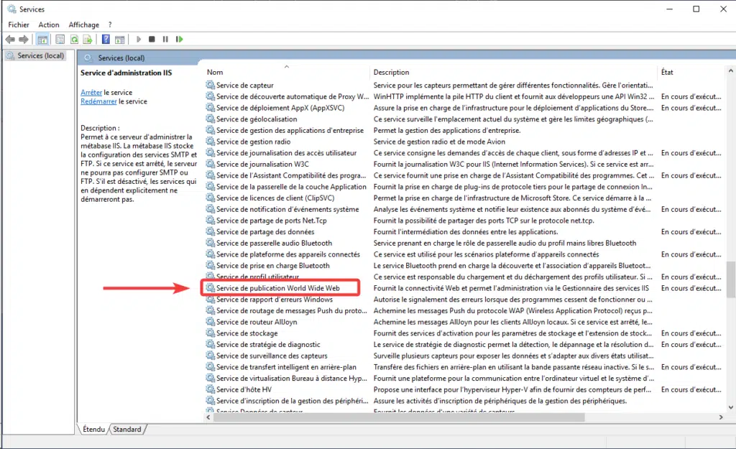The width and height of the screenshot is (736, 449).
Task: Select Service de notification d'événements système
Action: click(287, 209)
